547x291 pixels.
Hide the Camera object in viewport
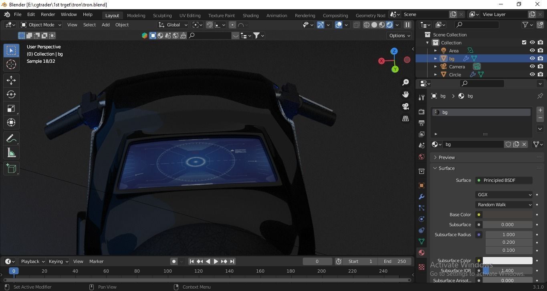tap(532, 66)
